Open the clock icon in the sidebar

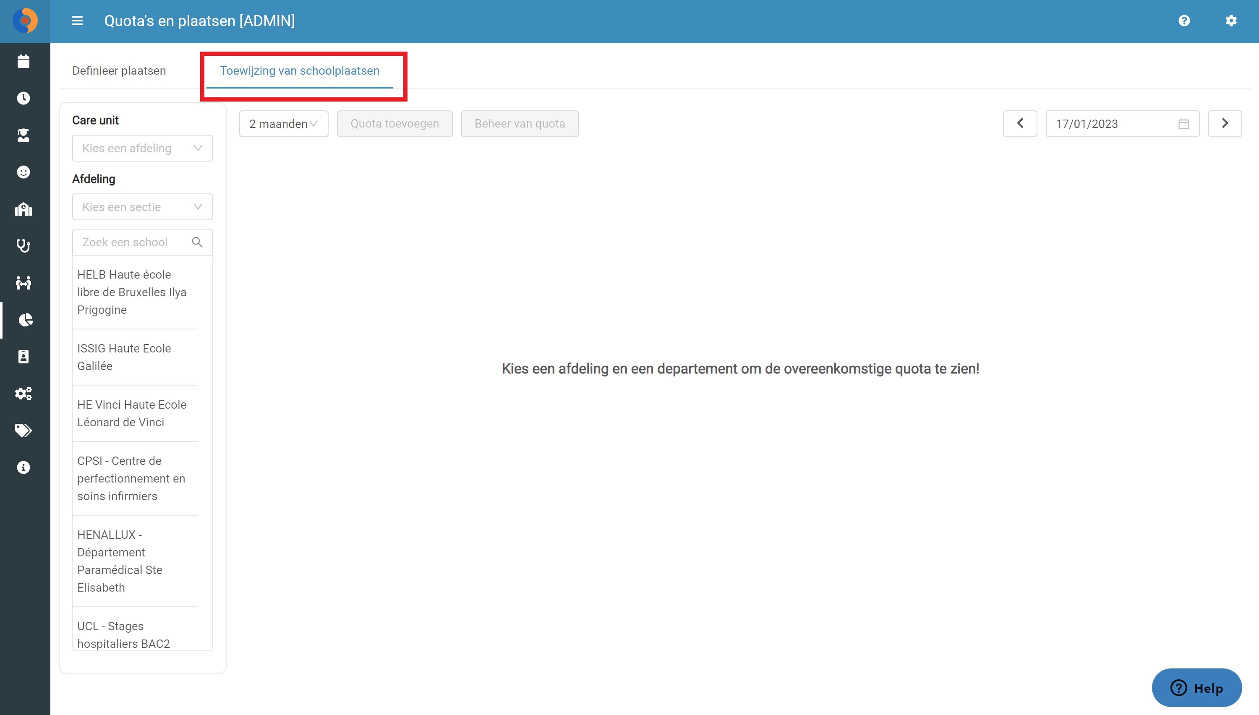[24, 98]
